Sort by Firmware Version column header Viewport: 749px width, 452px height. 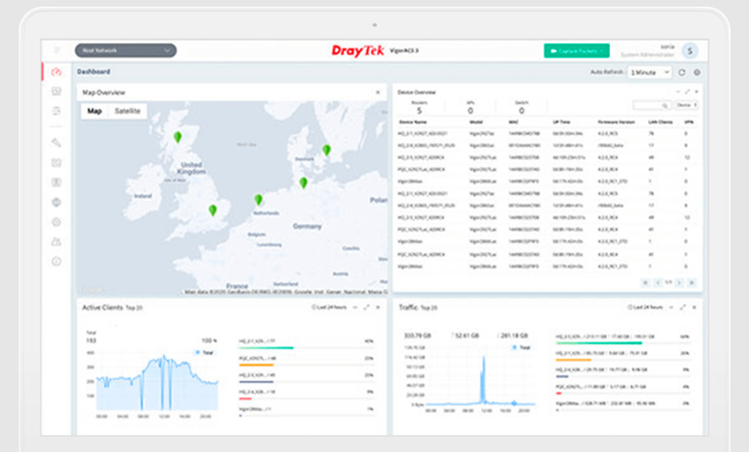[x=616, y=122]
